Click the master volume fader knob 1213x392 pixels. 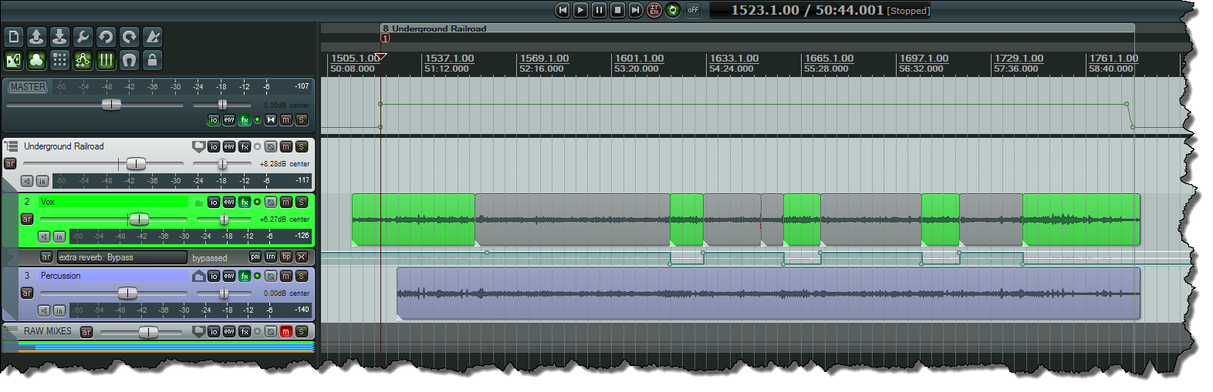(112, 105)
